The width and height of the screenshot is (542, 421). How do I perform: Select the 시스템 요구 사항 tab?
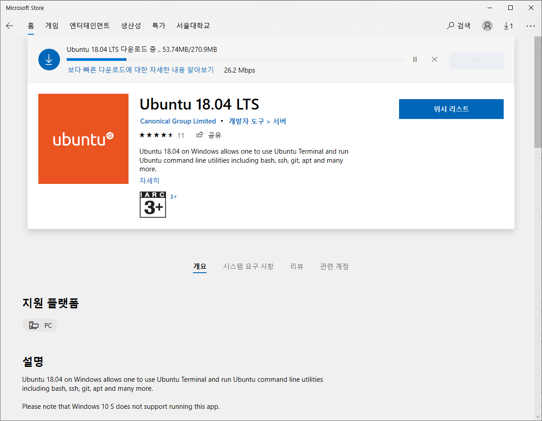(x=248, y=266)
